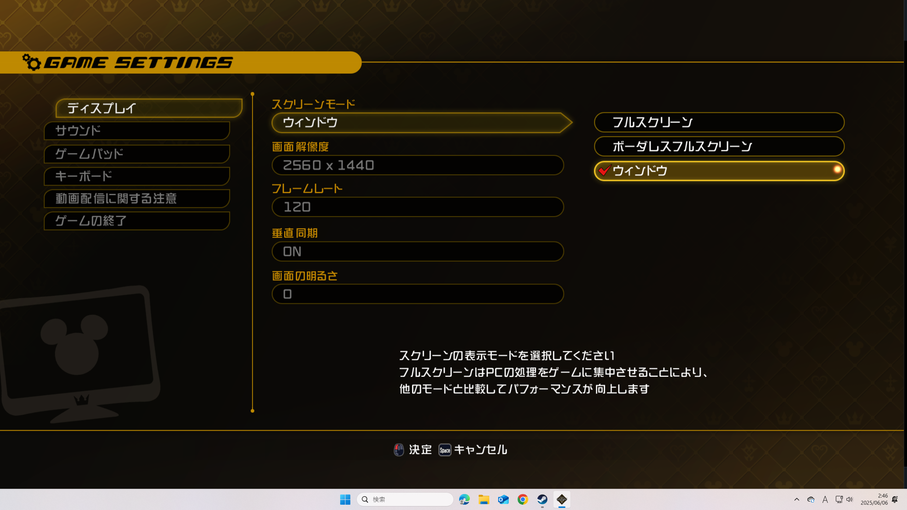Select the フルスクリーン screen mode option
Viewport: 907px width, 510px height.
(x=719, y=123)
